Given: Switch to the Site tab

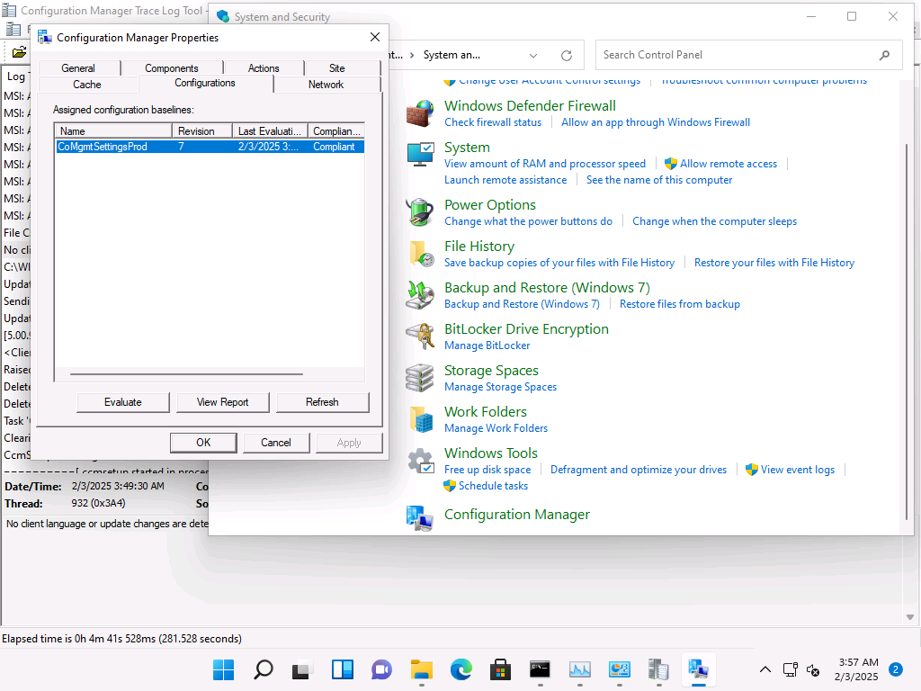Looking at the screenshot, I should [337, 68].
